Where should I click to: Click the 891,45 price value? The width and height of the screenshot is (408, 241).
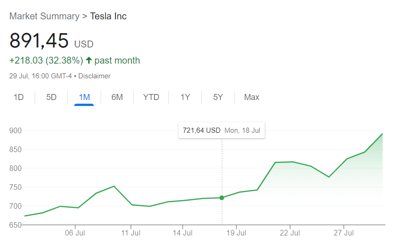(39, 41)
